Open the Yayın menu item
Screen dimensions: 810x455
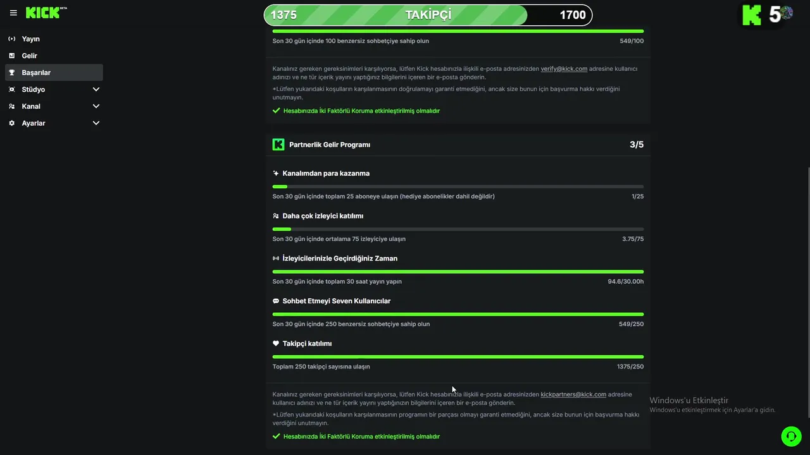(31, 39)
